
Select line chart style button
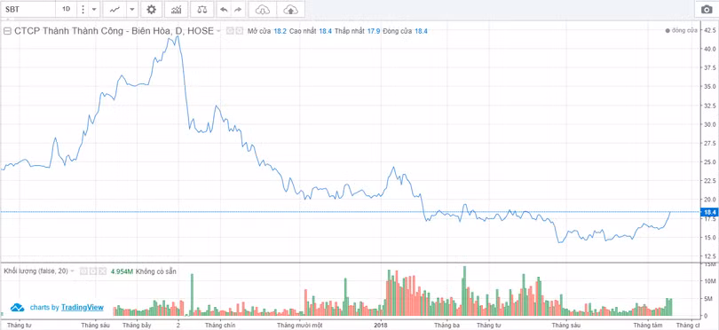click(x=115, y=9)
